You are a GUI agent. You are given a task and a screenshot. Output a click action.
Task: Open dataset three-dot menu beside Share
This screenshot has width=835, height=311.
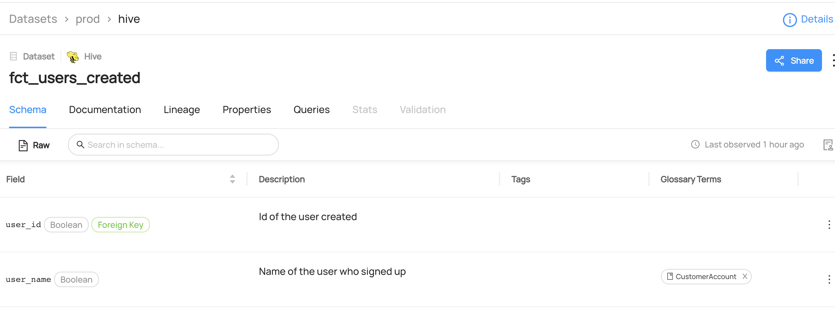pos(833,60)
